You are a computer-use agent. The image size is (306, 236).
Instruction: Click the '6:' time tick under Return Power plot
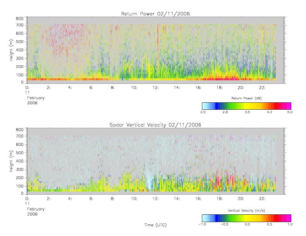coord(91,88)
